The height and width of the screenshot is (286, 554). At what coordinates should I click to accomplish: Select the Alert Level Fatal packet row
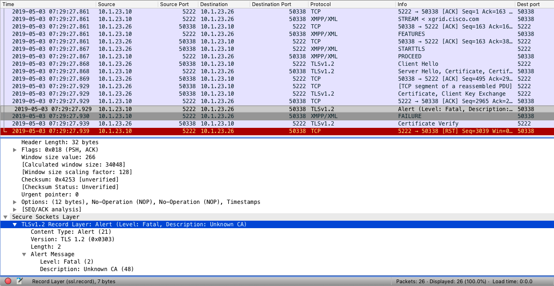(x=277, y=109)
